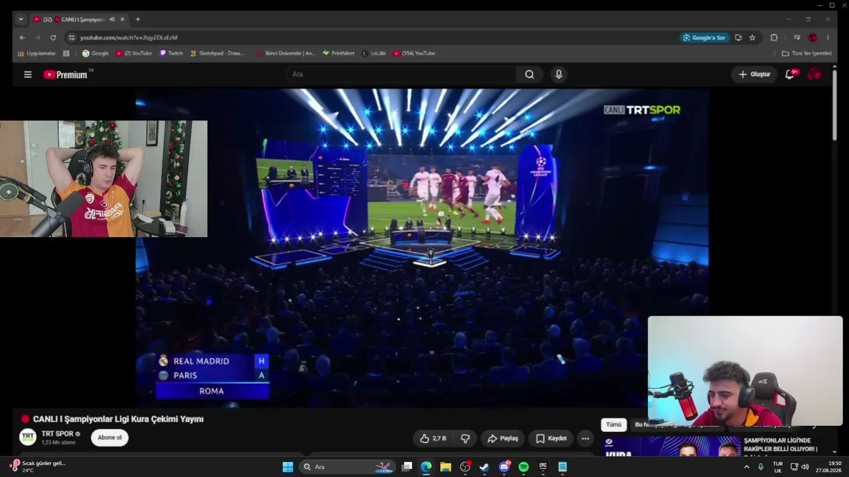849x477 pixels.
Task: Open the Chrome extensions puzzle icon
Action: click(773, 38)
